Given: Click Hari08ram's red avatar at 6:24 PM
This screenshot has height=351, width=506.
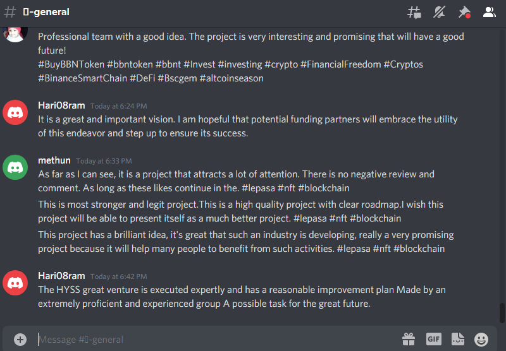Looking at the screenshot, I should [15, 112].
